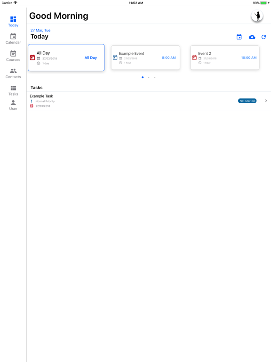This screenshot has height=362, width=271.
Task: Click the Good Morning heading
Action: coord(59,16)
